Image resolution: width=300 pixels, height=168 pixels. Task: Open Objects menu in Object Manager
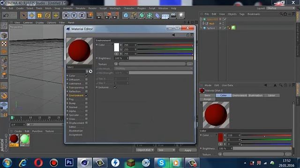[232, 14]
